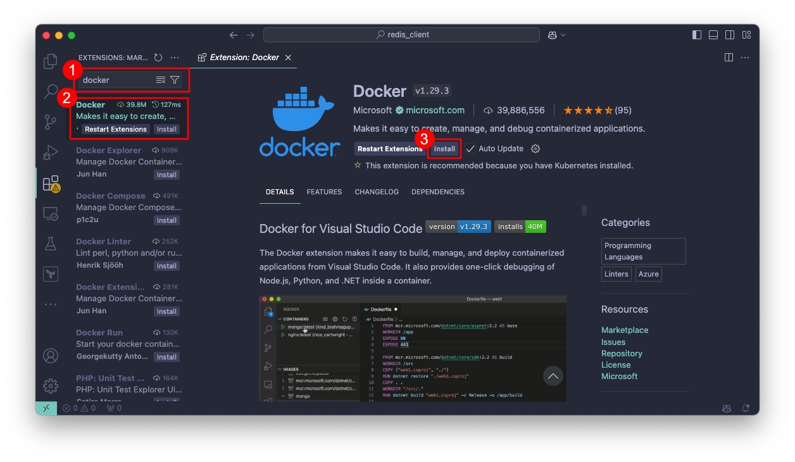
Task: Select the Extension: Docker editor tab
Action: 244,58
